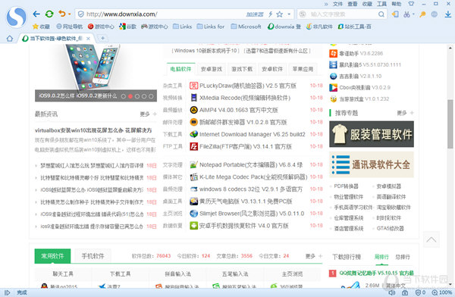The height and width of the screenshot is (297, 455).
Task: Click the orange undo closed-tab icon
Action: click(62, 14)
